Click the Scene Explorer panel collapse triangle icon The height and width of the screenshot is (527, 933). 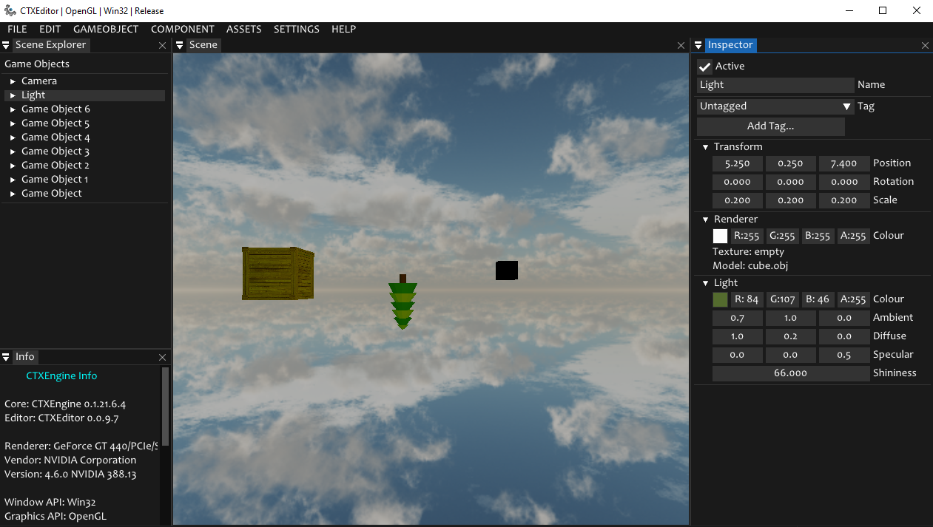point(6,45)
